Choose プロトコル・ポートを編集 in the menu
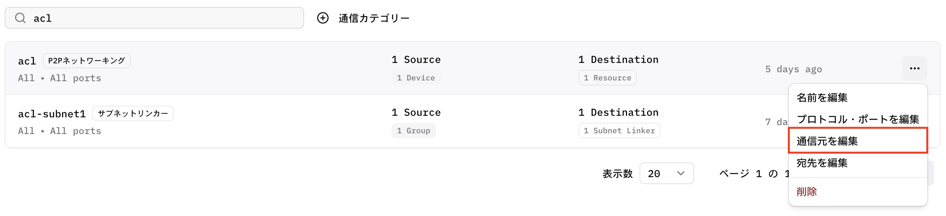Screen dimensions: 946x216 858,119
